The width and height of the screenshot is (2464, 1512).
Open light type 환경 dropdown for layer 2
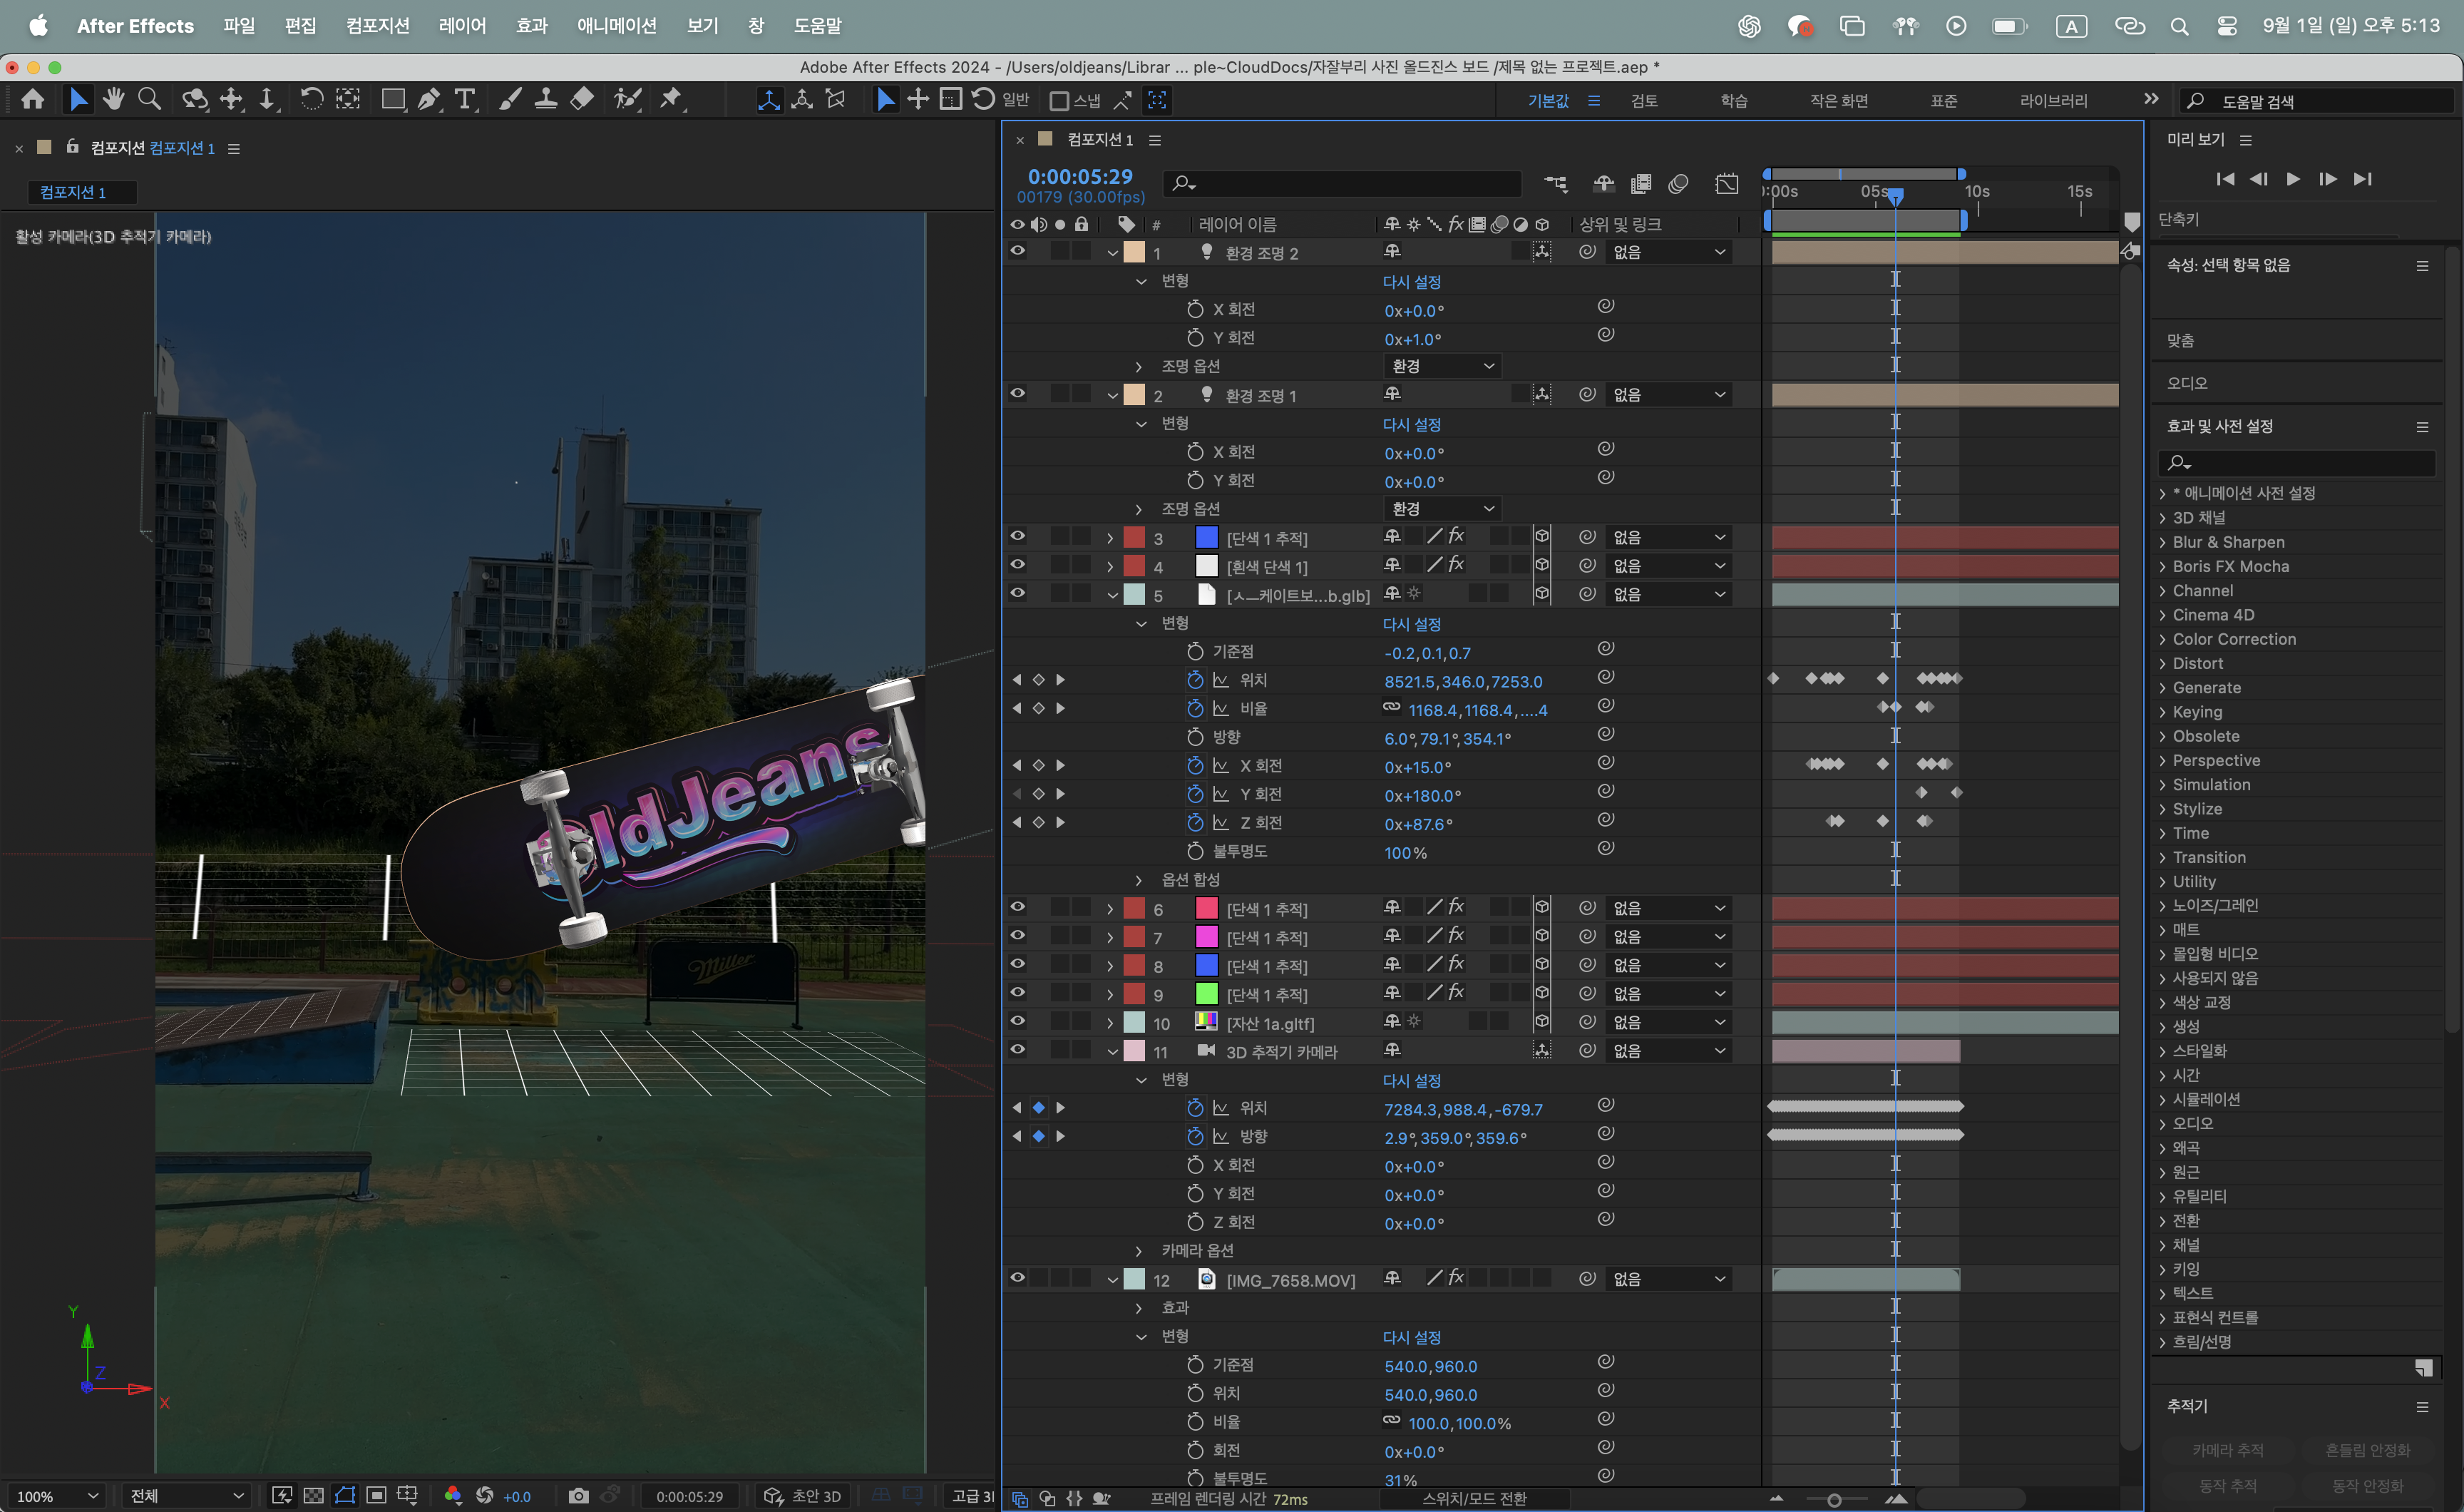tap(1442, 509)
